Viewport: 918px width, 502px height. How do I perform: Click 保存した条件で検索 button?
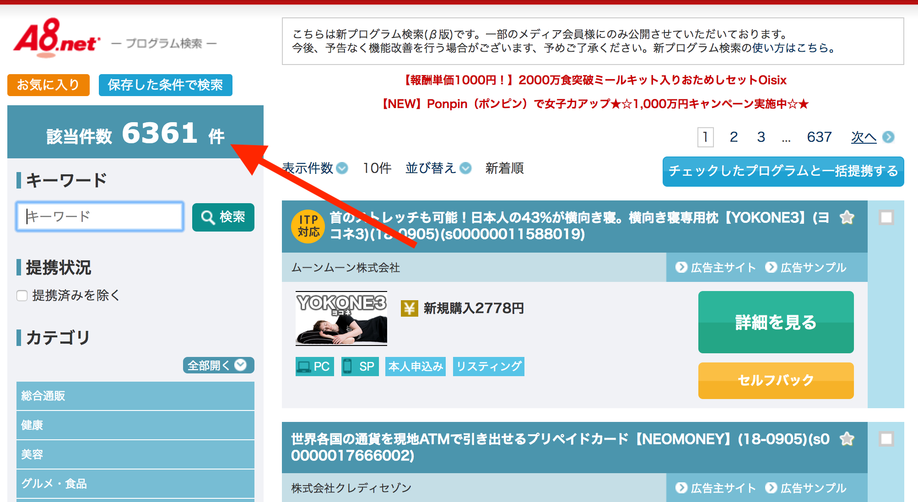pos(165,85)
